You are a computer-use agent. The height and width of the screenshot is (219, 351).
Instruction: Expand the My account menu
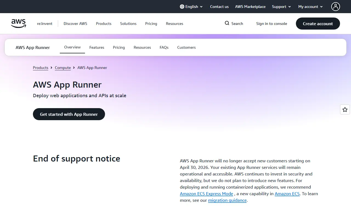click(311, 7)
